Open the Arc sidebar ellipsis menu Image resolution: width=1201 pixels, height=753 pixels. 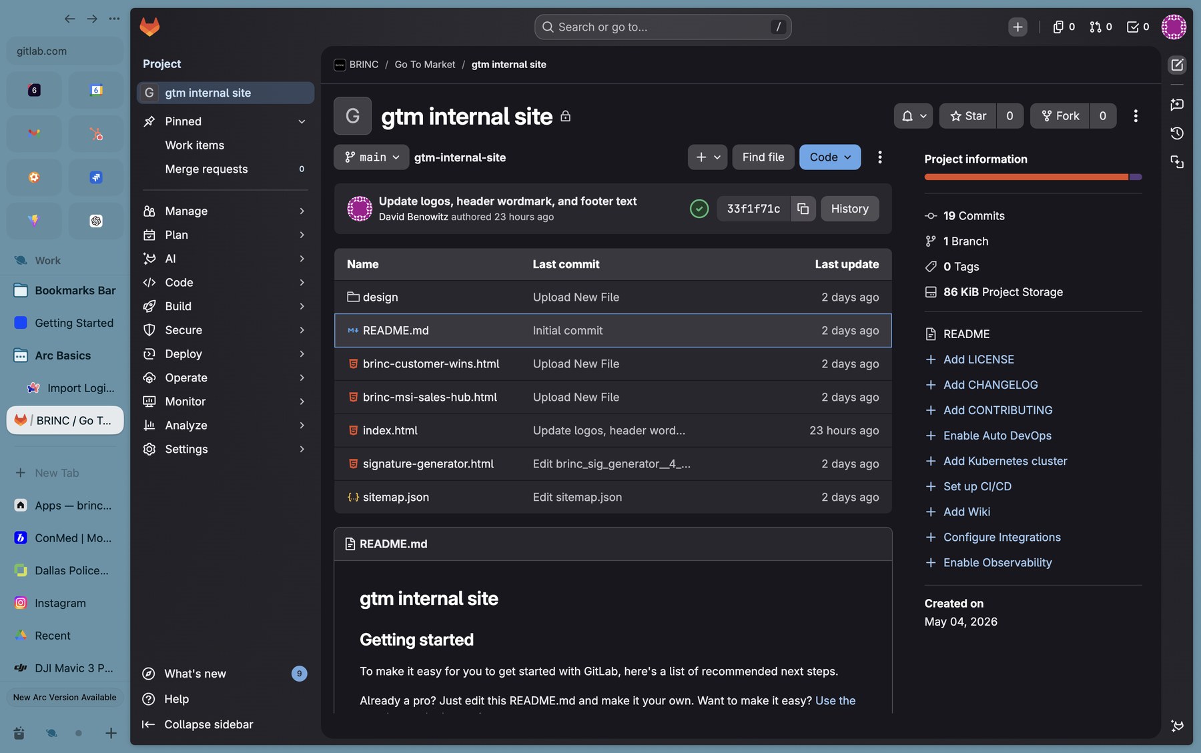[x=114, y=19]
